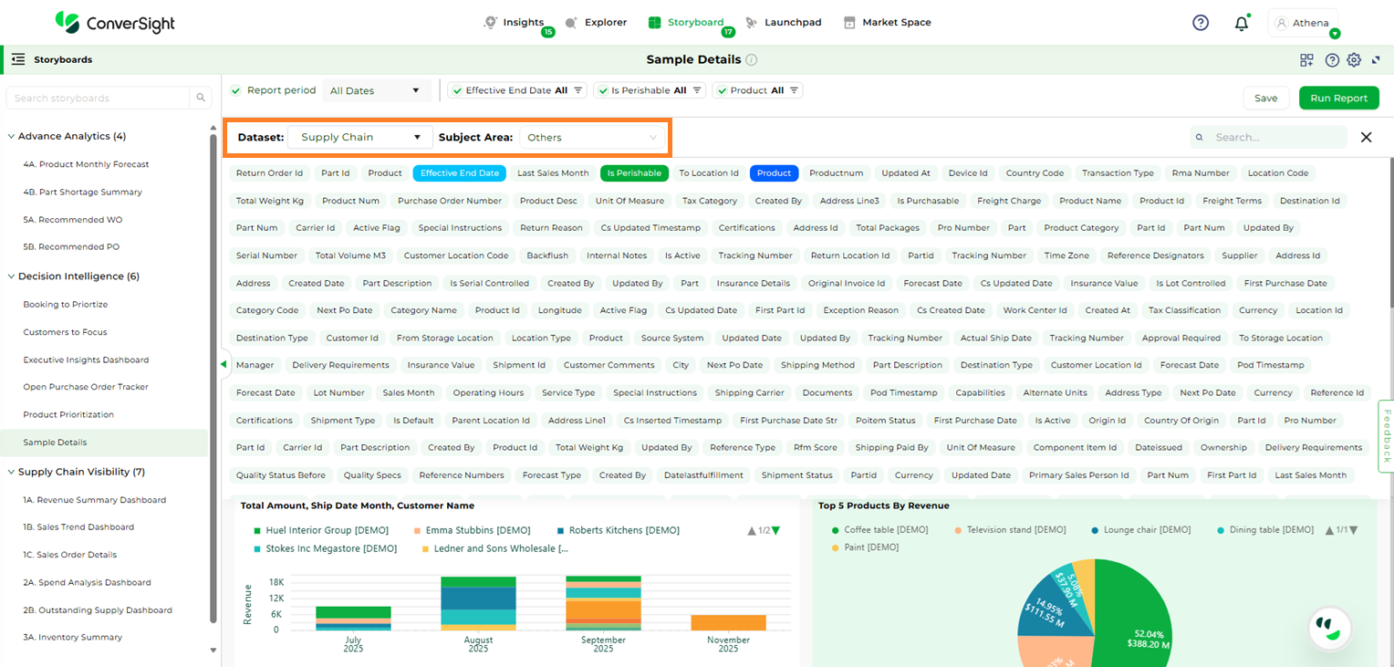Open notifications via the bell icon

(1242, 22)
